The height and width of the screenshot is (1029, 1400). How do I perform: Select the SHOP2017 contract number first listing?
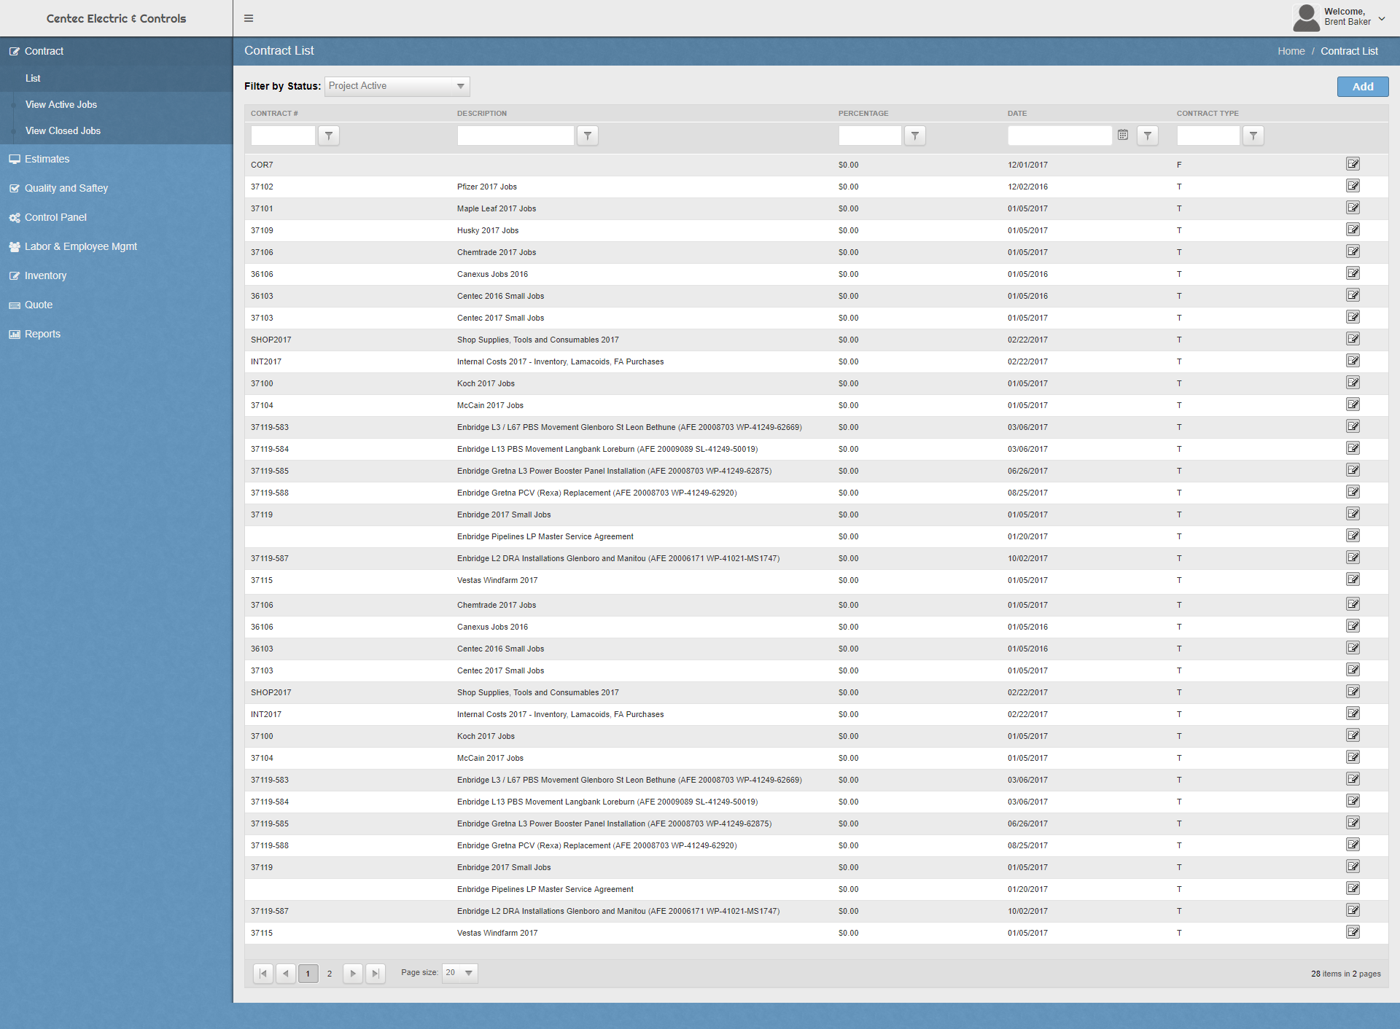pyautogui.click(x=271, y=340)
